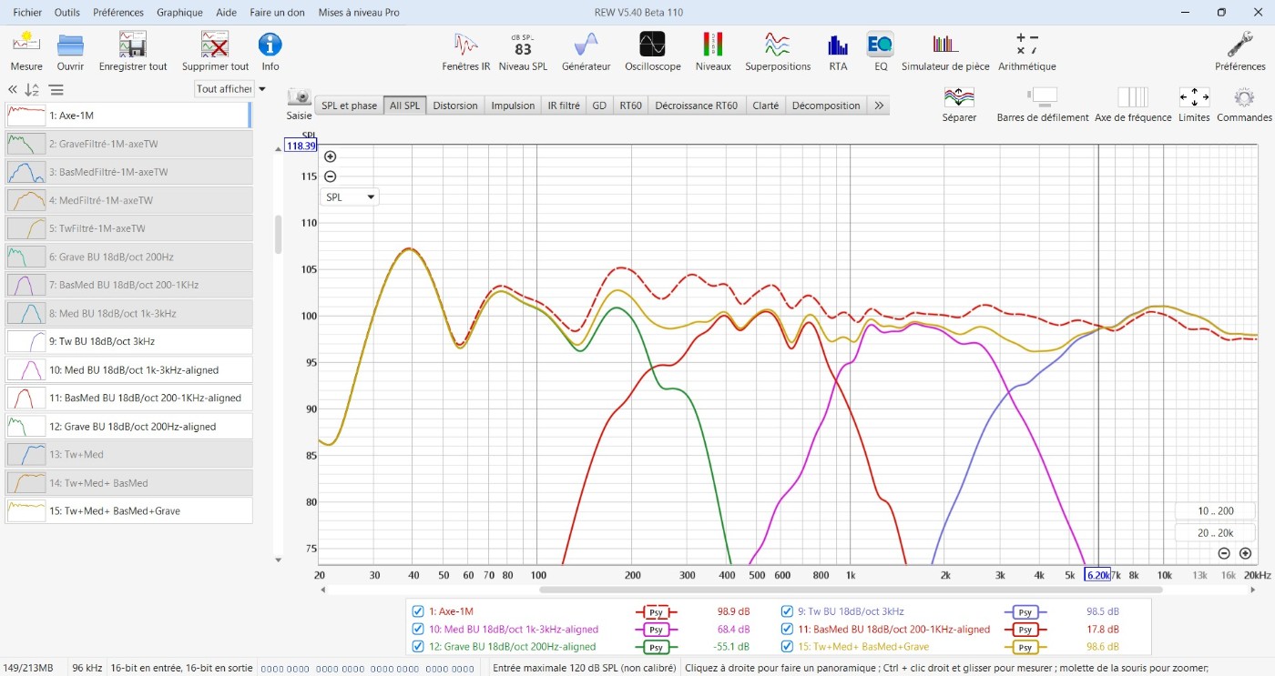
Task: Uncheck the 1: Axe-1M legend checkbox
Action: pos(418,612)
